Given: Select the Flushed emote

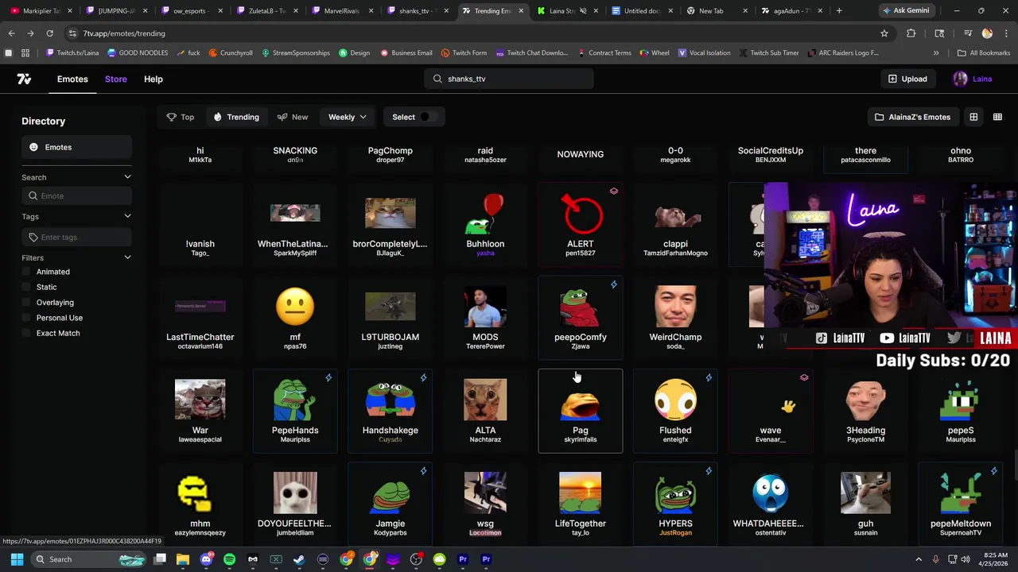Looking at the screenshot, I should pyautogui.click(x=675, y=410).
